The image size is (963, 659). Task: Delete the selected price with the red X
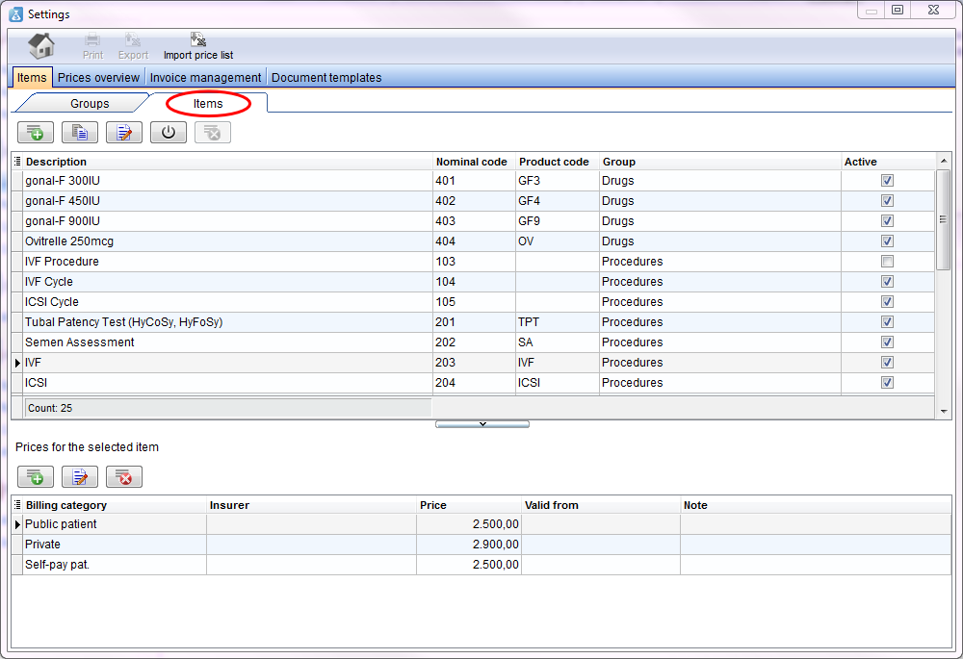(x=124, y=477)
